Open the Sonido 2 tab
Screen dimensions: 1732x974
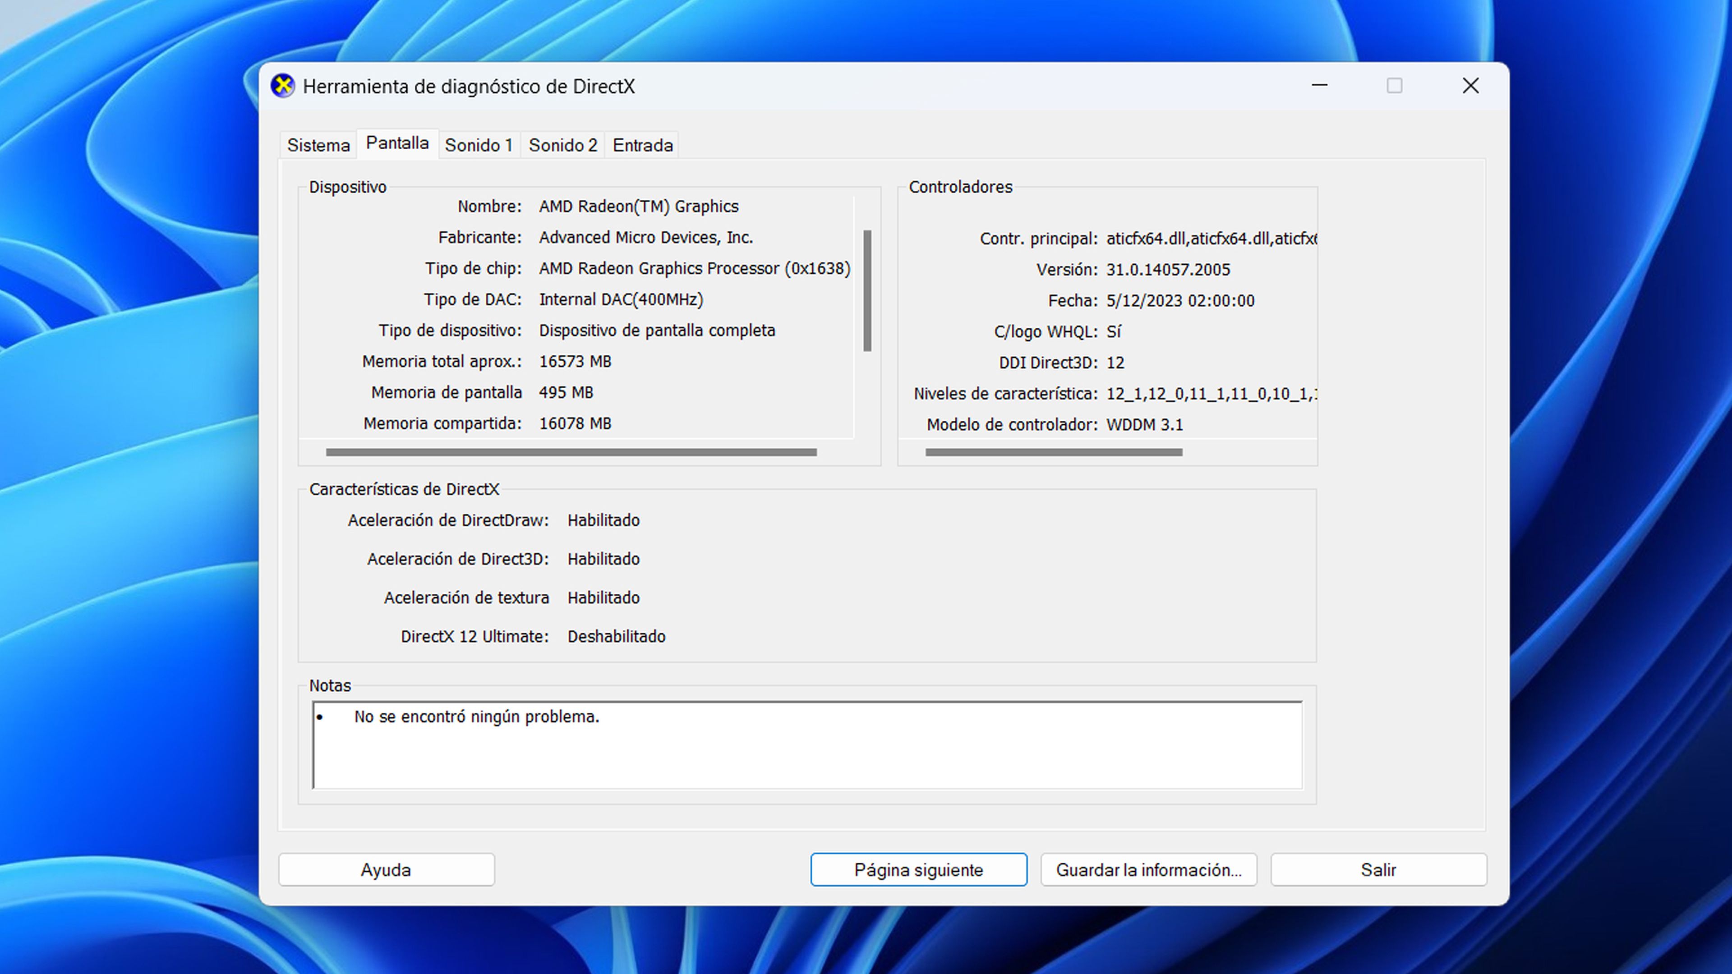pos(563,145)
